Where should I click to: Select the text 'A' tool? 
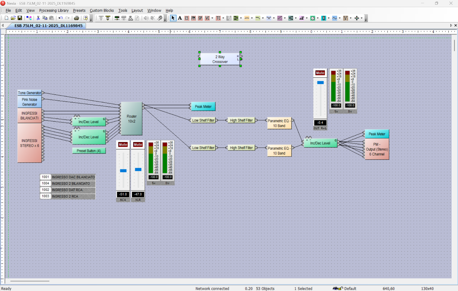tap(180, 18)
